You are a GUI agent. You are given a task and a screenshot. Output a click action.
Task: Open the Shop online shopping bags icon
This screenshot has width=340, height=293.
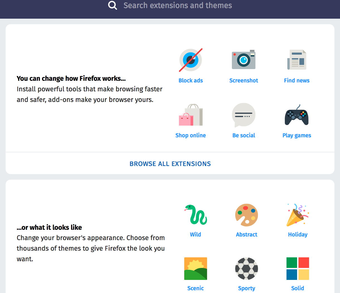[x=191, y=115]
